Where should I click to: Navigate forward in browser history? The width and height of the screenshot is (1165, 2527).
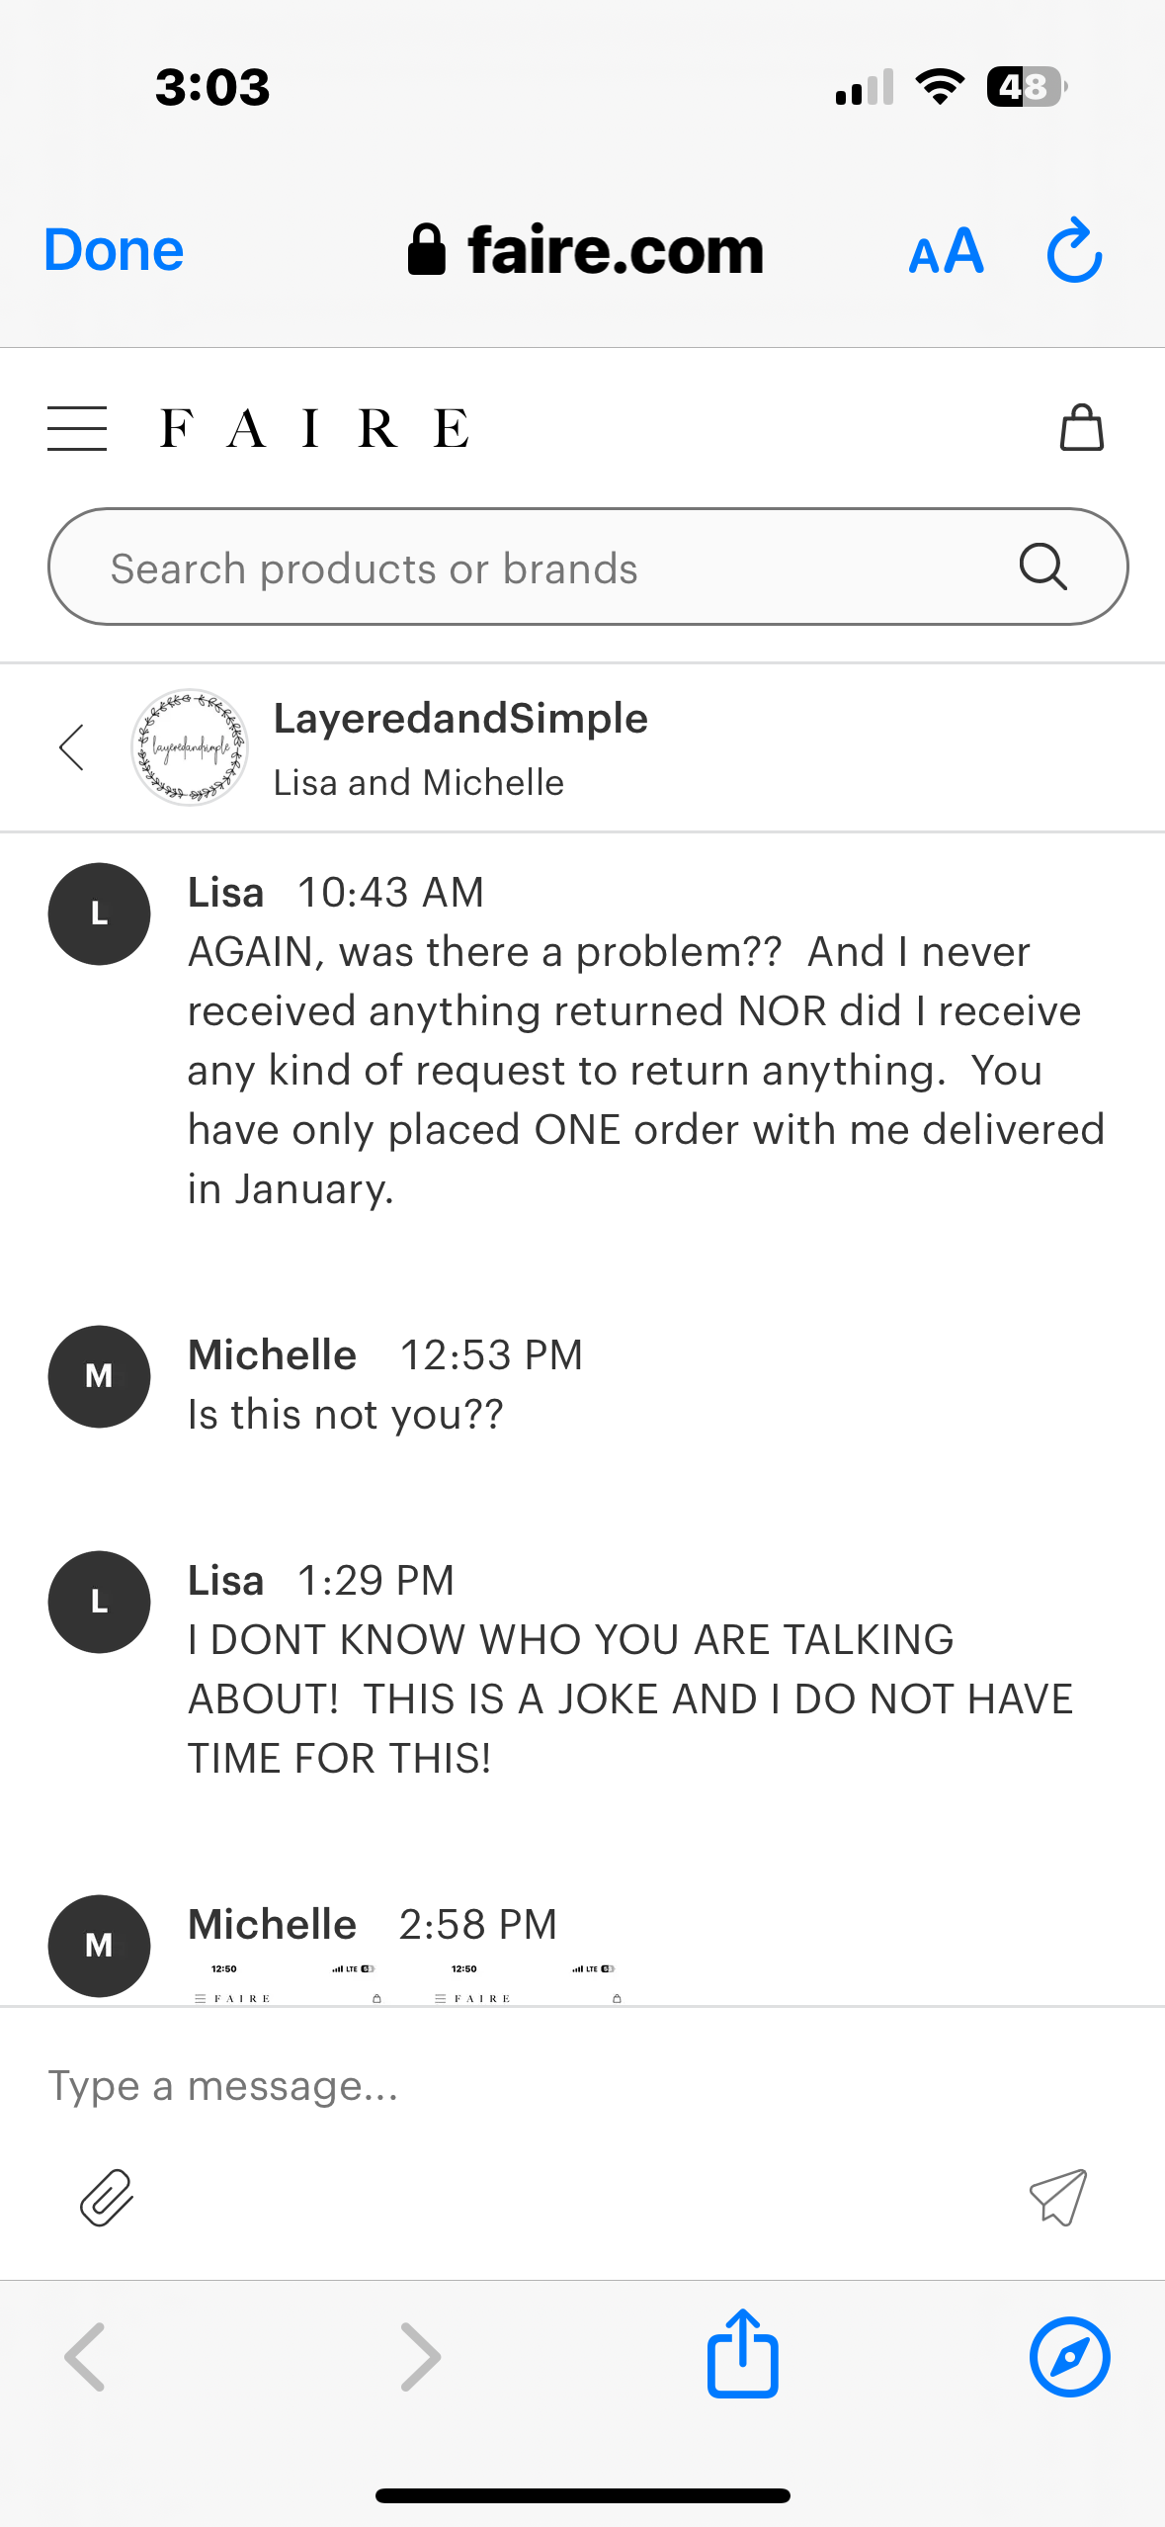421,2356
